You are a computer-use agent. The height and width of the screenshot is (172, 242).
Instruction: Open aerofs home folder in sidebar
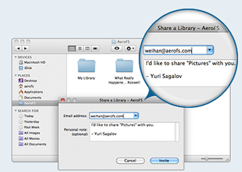pos(26,86)
